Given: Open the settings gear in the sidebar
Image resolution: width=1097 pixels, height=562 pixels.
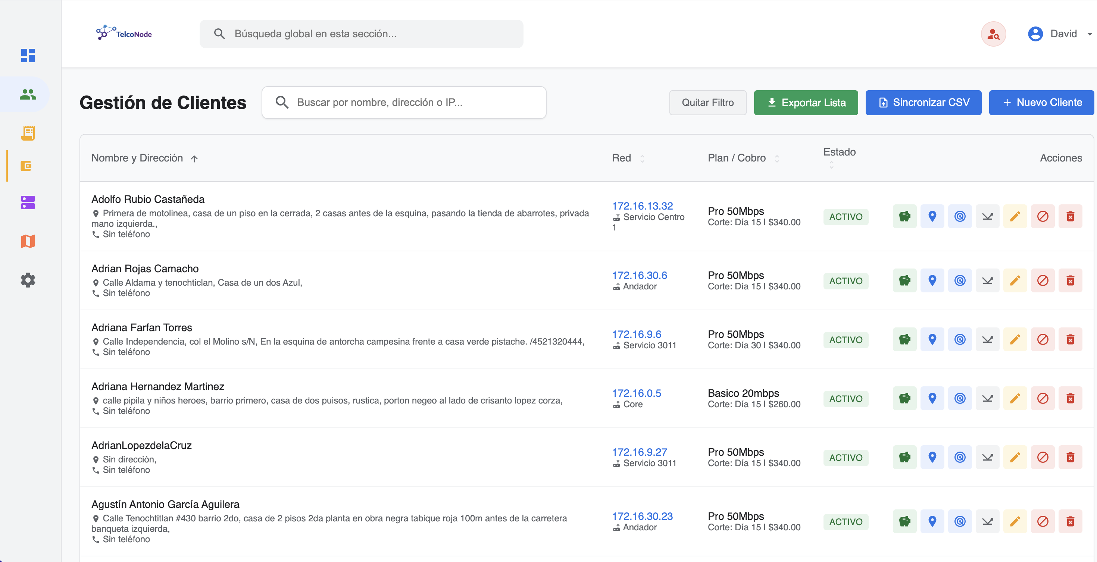Looking at the screenshot, I should pos(28,280).
